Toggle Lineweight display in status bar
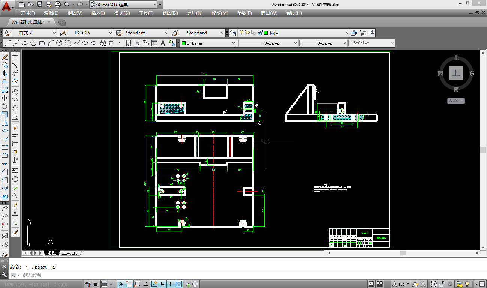Image resolution: width=487 pixels, height=288 pixels. pos(170,284)
